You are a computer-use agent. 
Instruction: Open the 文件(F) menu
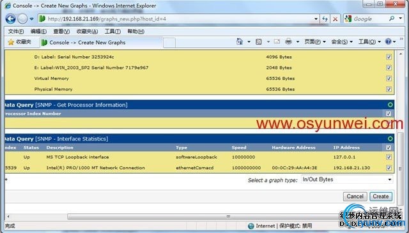pos(16,31)
